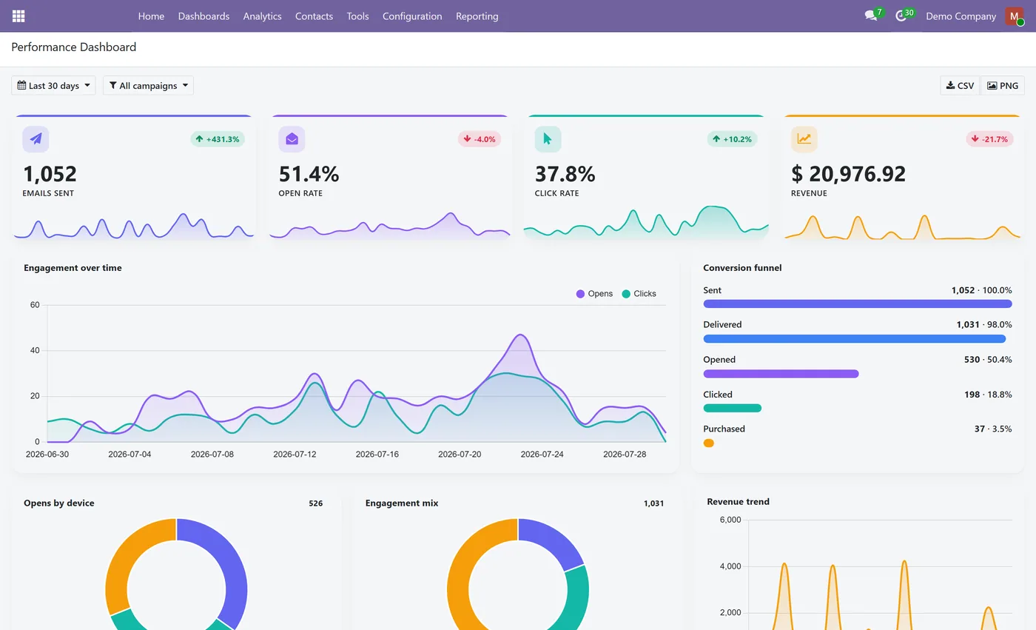
Task: Click the chart line icon on Revenue card
Action: 804,139
